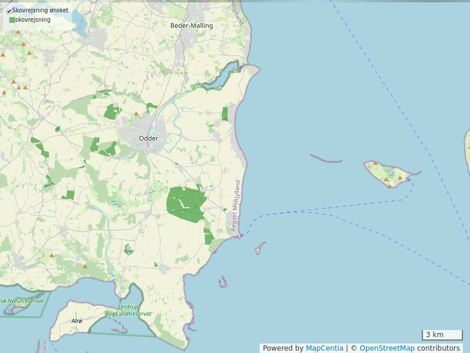
Task: Select the large green forest polygon south of Odder
Action: coord(185,204)
